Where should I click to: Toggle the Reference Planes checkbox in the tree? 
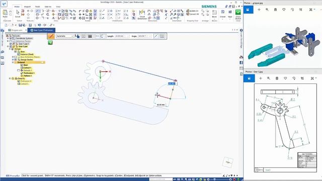(11, 41)
